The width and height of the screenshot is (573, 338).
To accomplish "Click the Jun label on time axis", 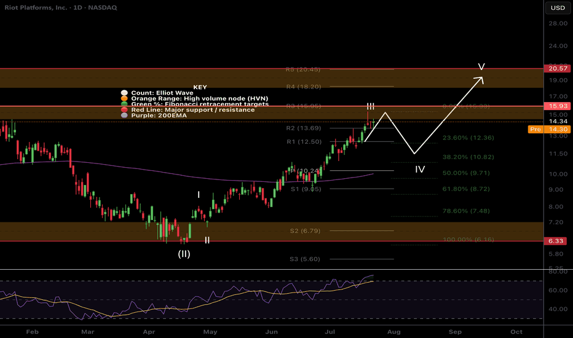I will click(x=271, y=332).
